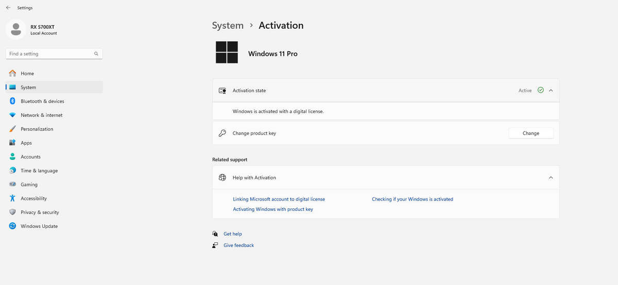Click the Home icon in sidebar
Image resolution: width=618 pixels, height=285 pixels.
(12, 74)
